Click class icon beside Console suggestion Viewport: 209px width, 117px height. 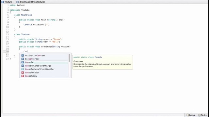[23, 62]
